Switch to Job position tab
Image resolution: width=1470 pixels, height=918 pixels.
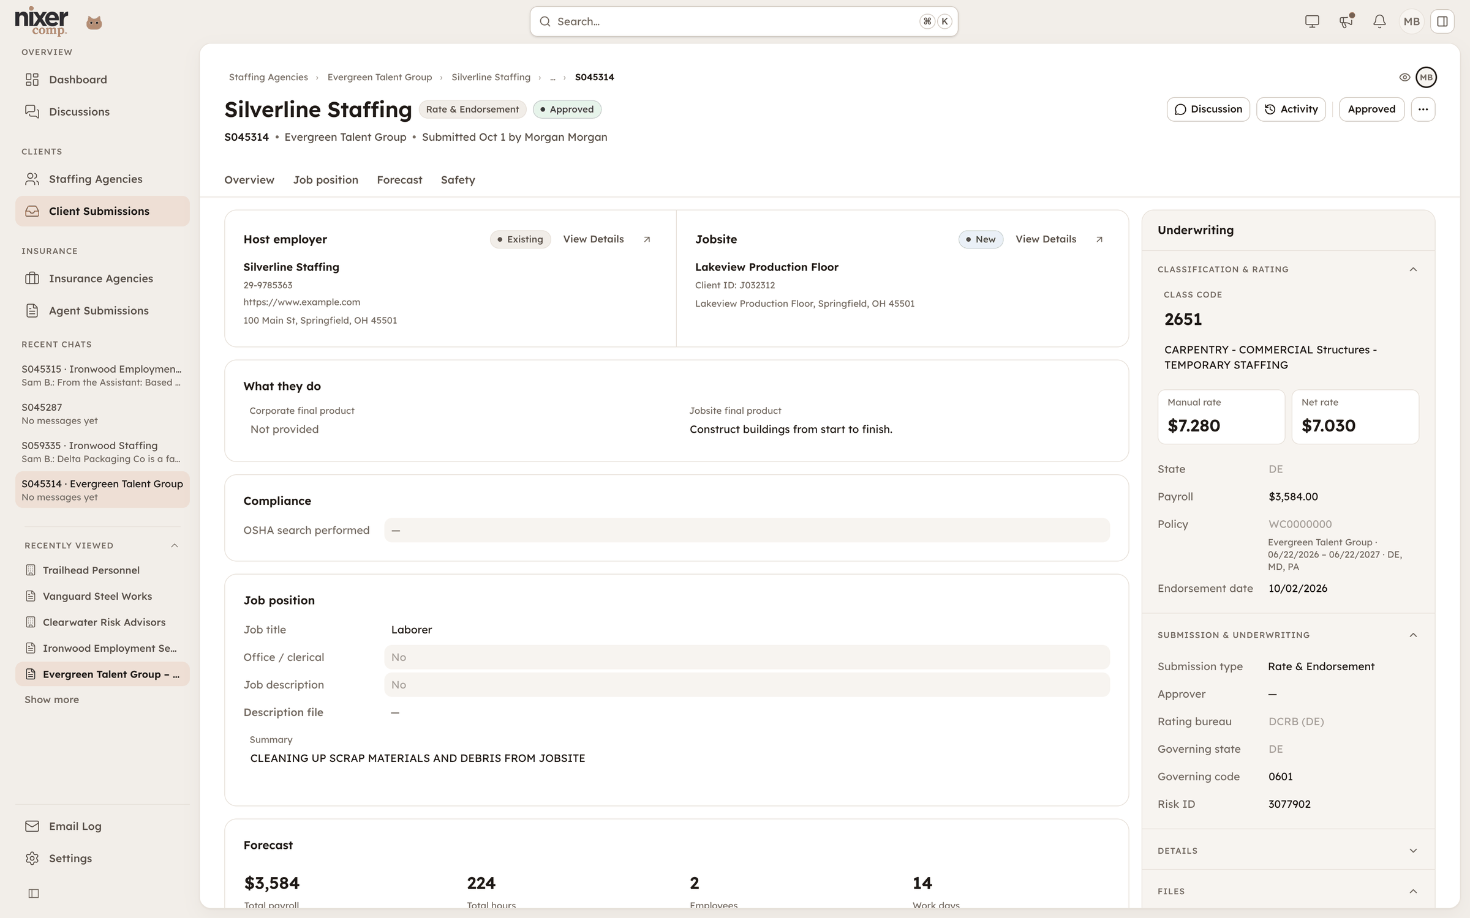click(x=326, y=180)
